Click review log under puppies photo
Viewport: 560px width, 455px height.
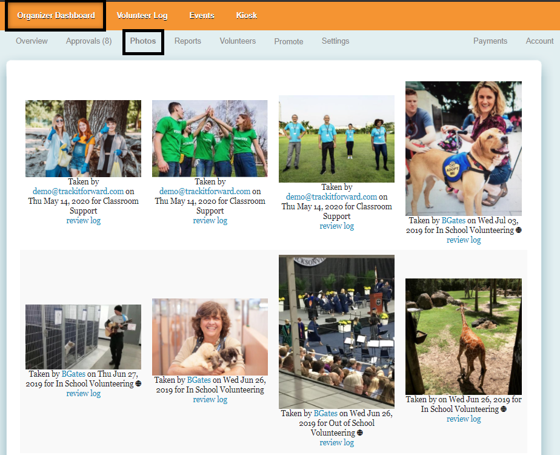click(x=210, y=400)
